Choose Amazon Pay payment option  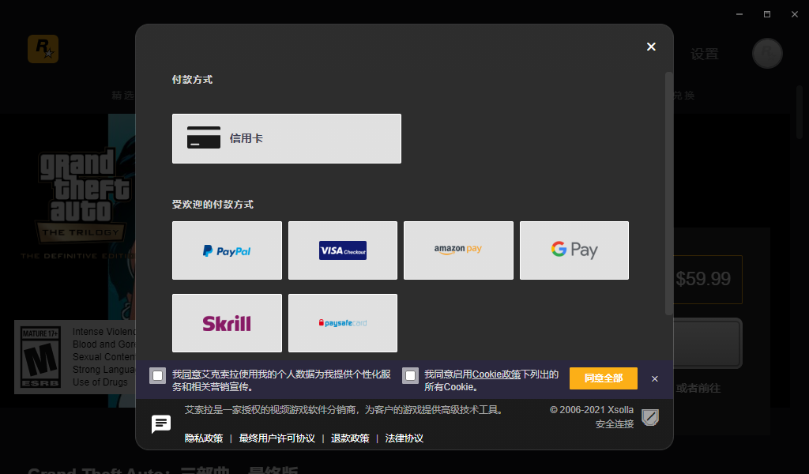(458, 250)
